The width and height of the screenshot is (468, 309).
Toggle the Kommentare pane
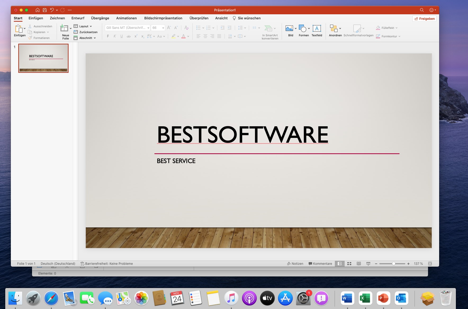coord(320,264)
